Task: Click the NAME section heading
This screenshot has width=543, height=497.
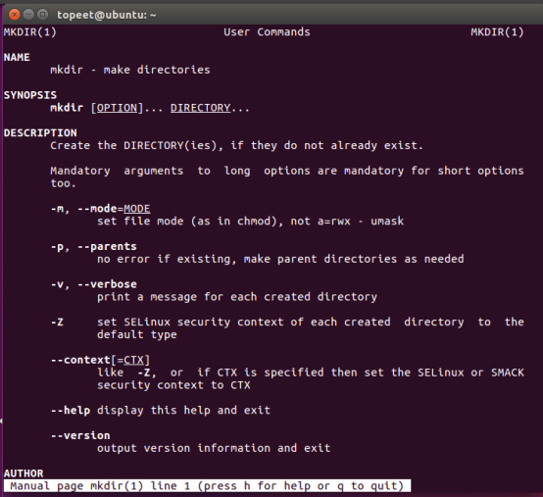Action: pyautogui.click(x=17, y=57)
